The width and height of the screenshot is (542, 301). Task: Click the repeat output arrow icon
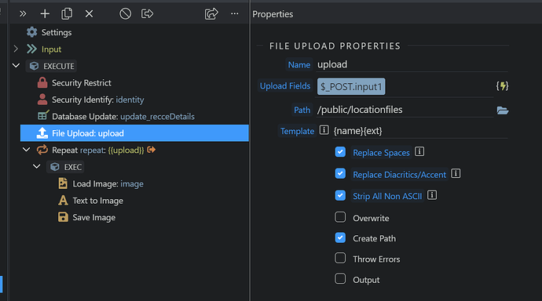pos(152,150)
